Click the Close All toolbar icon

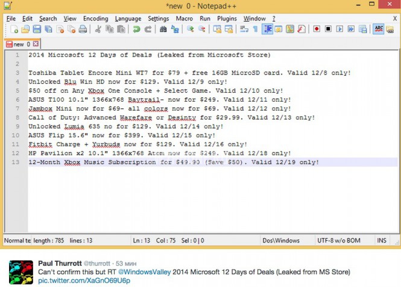pos(72,29)
